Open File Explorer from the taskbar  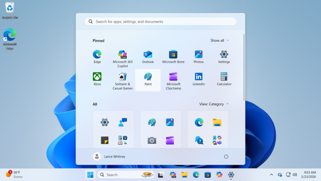[x=184, y=175]
